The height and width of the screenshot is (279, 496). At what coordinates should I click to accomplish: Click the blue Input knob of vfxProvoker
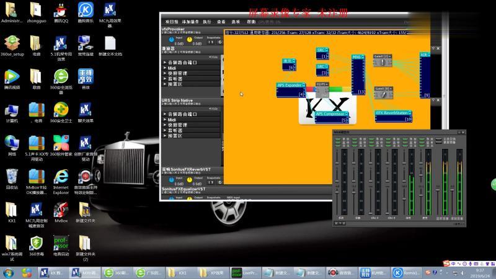pyautogui.click(x=172, y=40)
